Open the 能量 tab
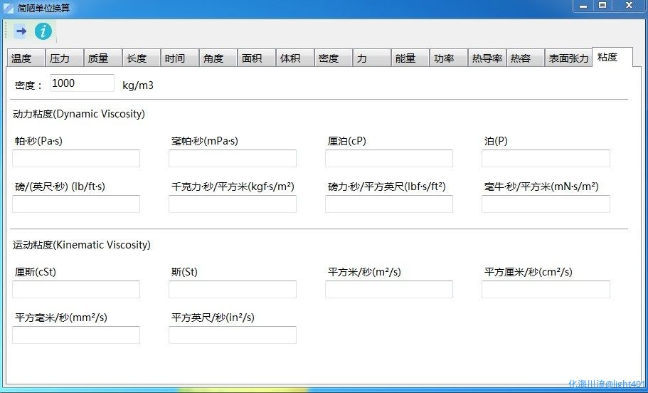The width and height of the screenshot is (648, 393). 410,58
